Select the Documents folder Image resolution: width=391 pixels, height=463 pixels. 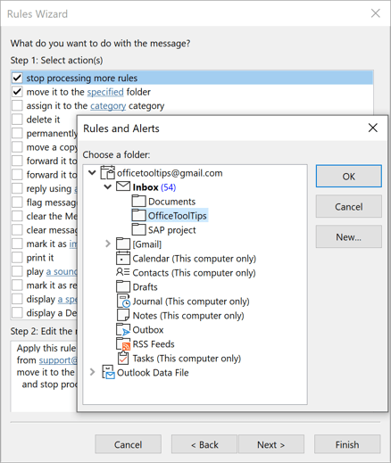point(171,202)
